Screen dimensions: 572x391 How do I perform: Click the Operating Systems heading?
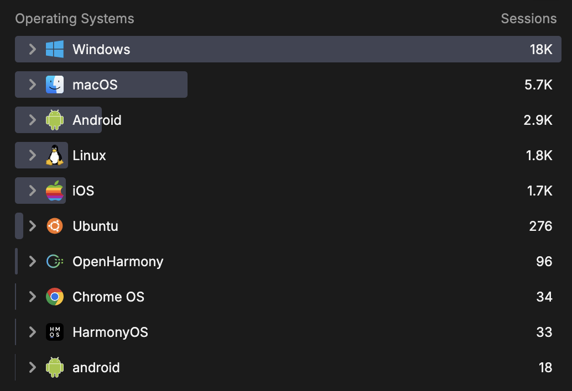pos(74,18)
